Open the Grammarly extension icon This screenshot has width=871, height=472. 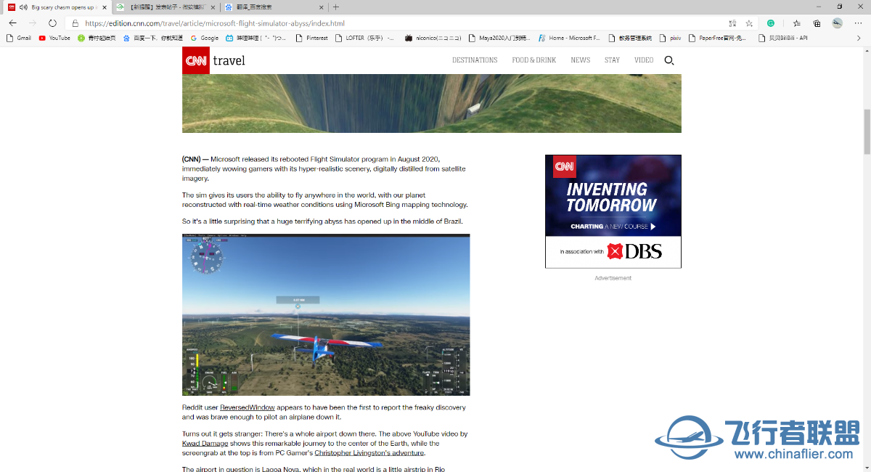click(771, 23)
